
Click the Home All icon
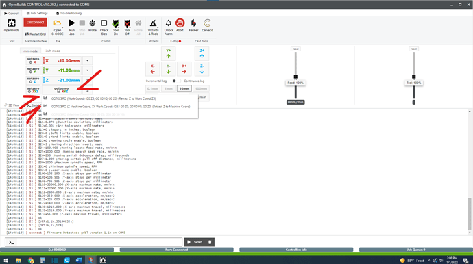[x=138, y=23]
